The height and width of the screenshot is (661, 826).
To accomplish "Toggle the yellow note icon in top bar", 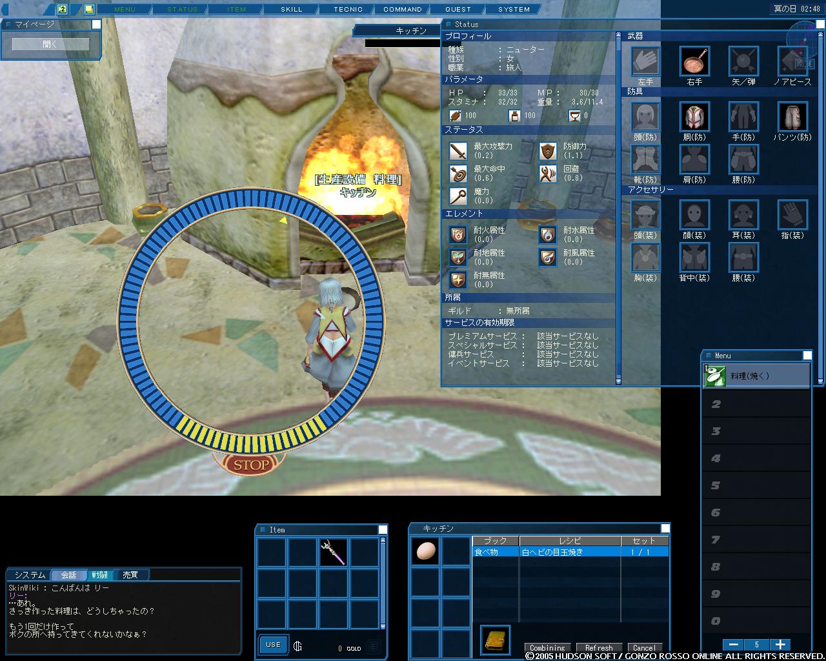I will pyautogui.click(x=89, y=9).
